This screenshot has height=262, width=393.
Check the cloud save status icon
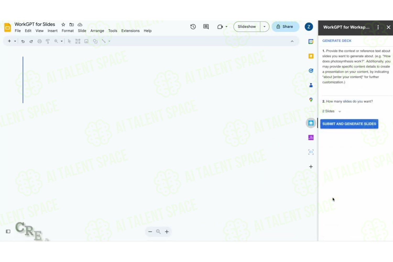pos(80,25)
